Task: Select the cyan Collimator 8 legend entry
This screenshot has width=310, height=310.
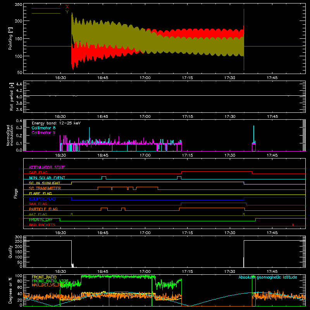Action: point(43,128)
